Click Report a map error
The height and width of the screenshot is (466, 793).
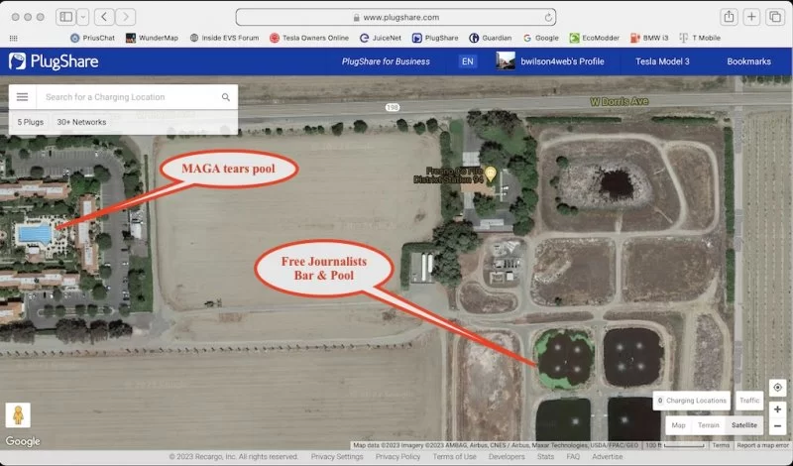click(x=763, y=445)
